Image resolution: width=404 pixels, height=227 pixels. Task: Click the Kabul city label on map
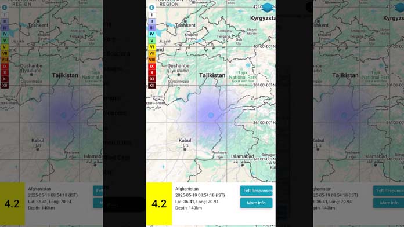185,140
